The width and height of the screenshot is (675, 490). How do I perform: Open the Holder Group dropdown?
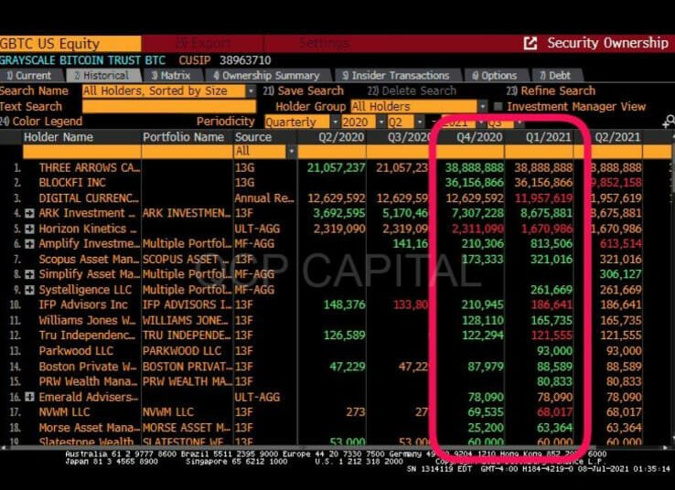pyautogui.click(x=482, y=107)
